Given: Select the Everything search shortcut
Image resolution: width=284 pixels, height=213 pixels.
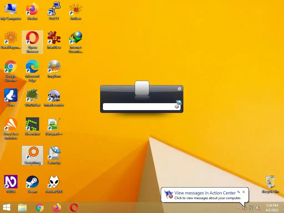Looking at the screenshot, I should [x=32, y=155].
